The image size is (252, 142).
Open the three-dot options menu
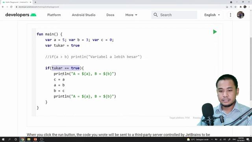[x=230, y=15]
